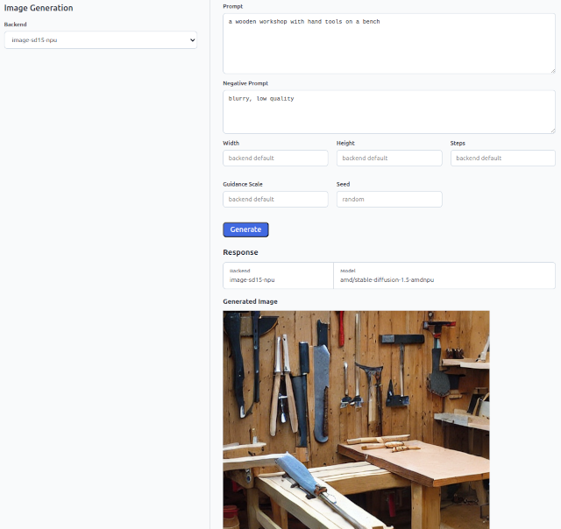This screenshot has width=561, height=529.
Task: Click the Generated Image label
Action: (x=250, y=301)
